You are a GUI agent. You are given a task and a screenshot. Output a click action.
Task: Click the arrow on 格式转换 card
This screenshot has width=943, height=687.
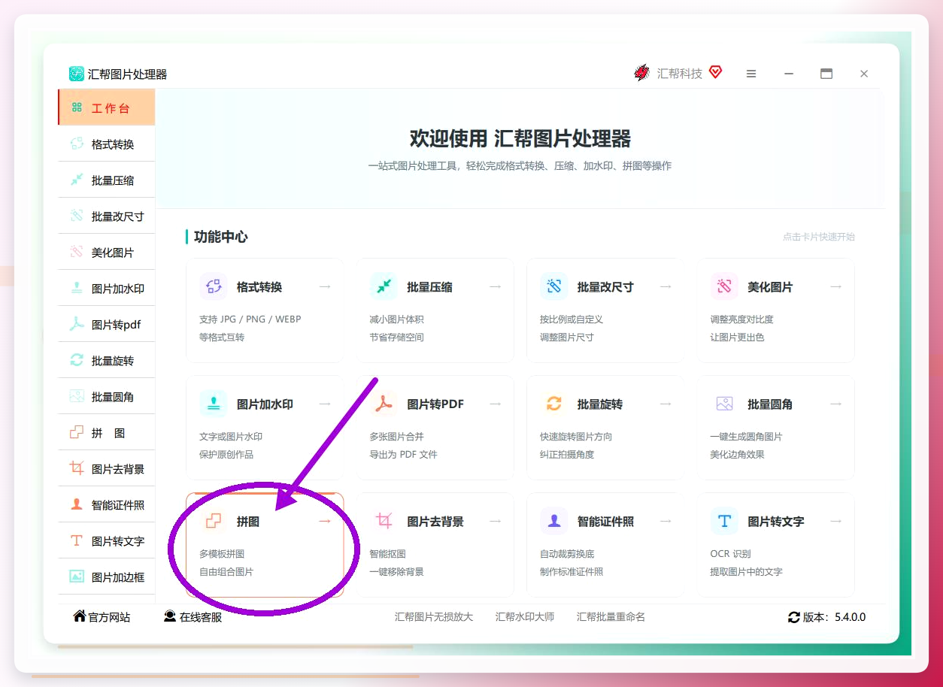point(325,286)
